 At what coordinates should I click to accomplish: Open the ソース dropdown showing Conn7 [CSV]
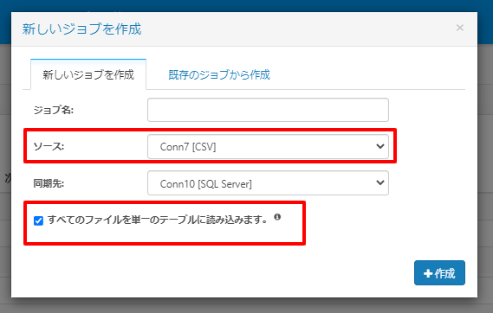268,146
